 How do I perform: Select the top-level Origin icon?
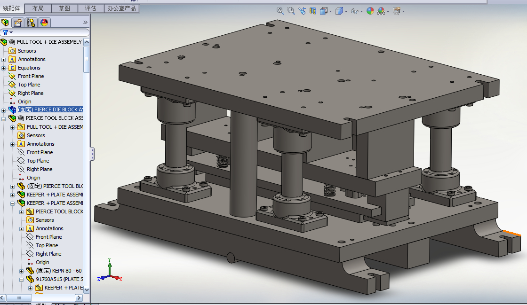12,102
